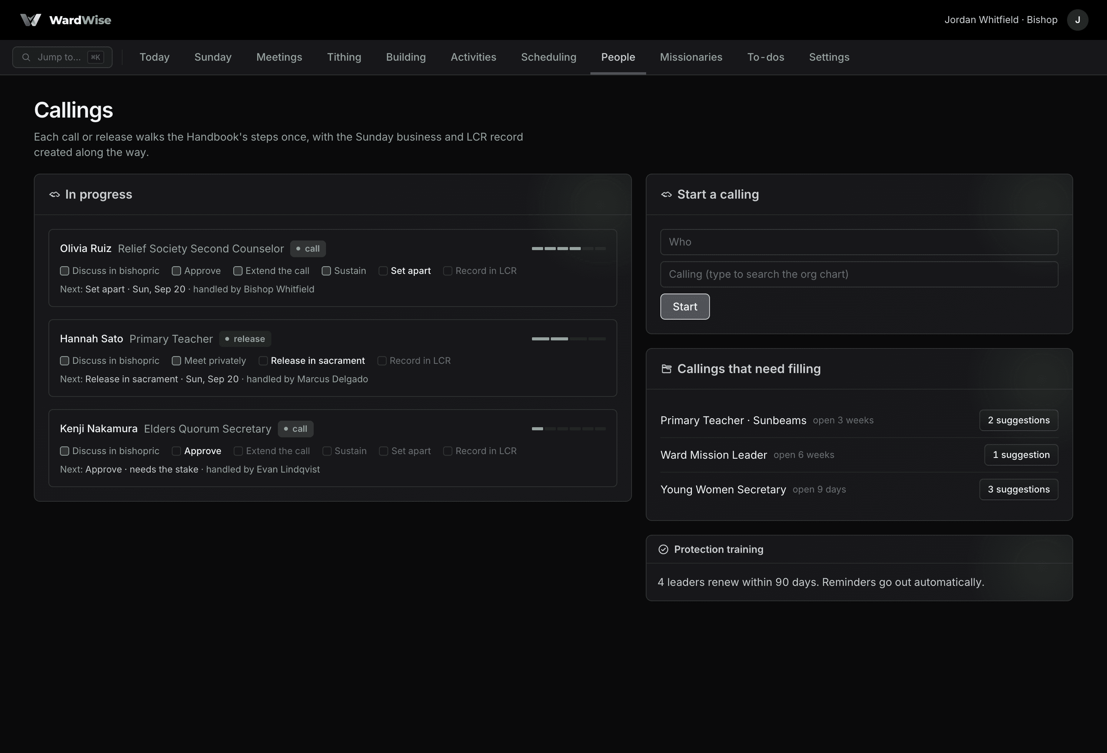Click the call badge on Kenji Nakamura

point(295,429)
